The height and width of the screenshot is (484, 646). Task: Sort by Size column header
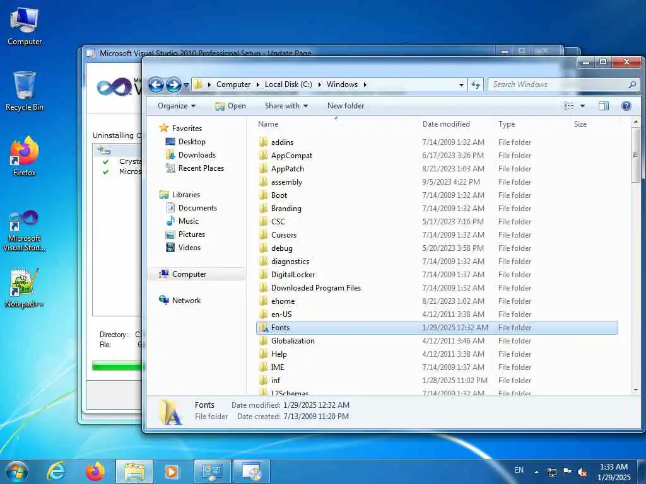[x=594, y=124]
